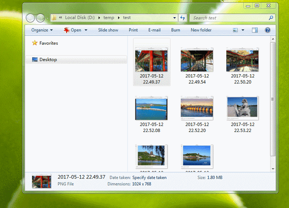Select thumbnail 2017-05-12 22.50.20
This screenshot has width=289, height=208.
(x=242, y=60)
